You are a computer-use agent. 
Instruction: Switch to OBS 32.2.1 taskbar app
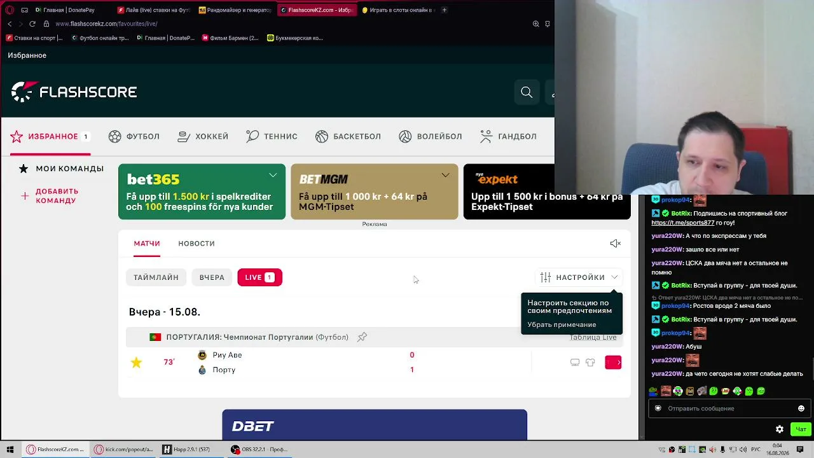point(259,450)
